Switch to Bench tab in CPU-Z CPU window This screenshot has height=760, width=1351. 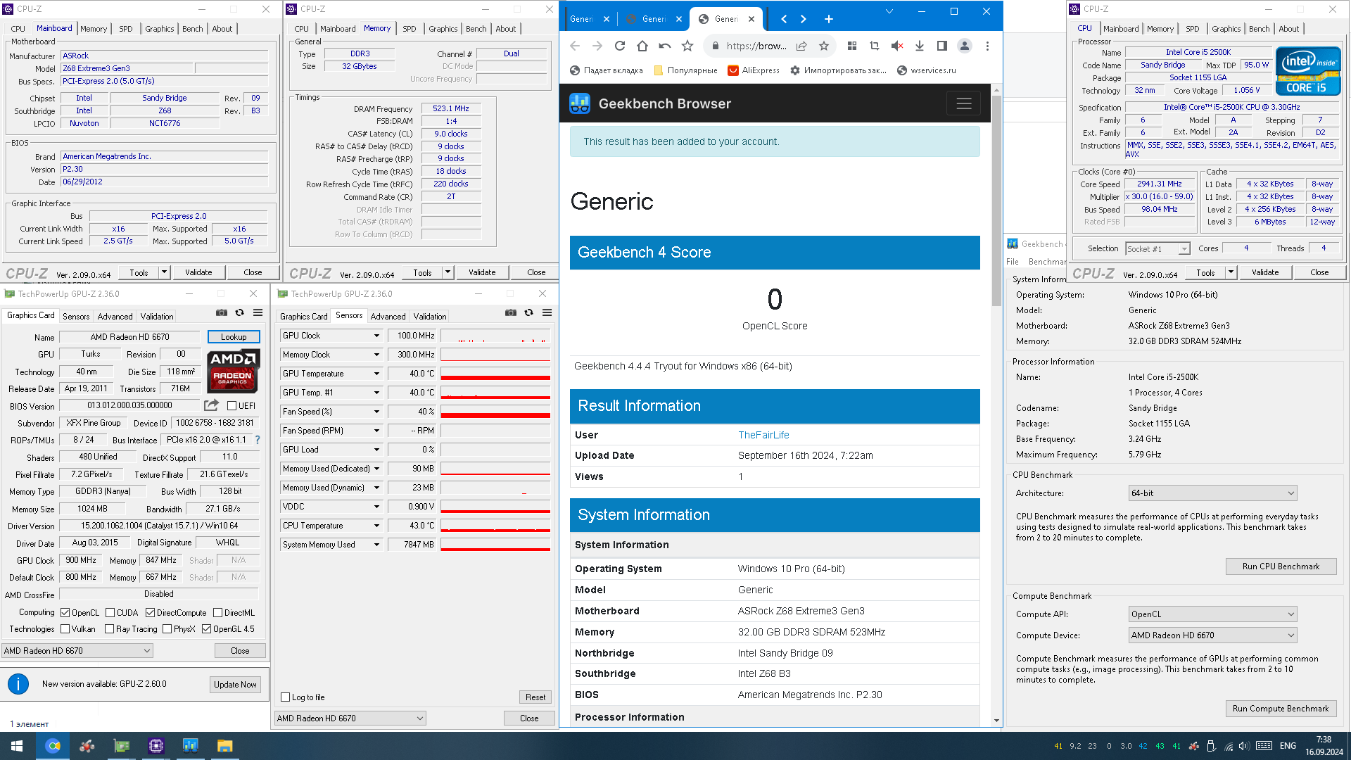click(1259, 29)
